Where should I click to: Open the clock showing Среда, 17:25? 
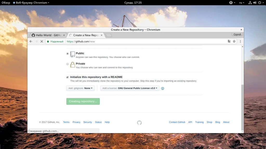(133, 3)
